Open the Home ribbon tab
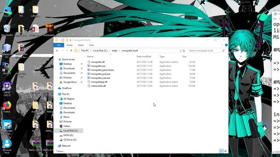 coord(70,45)
